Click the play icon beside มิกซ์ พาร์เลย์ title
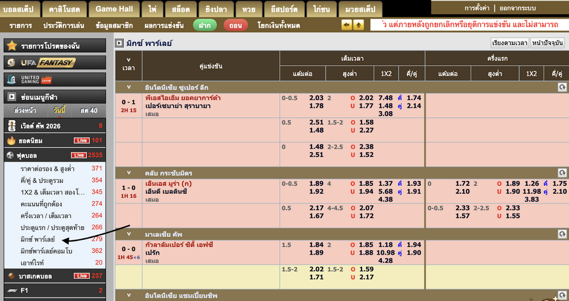Screen dimensions: 569x301 119,43
